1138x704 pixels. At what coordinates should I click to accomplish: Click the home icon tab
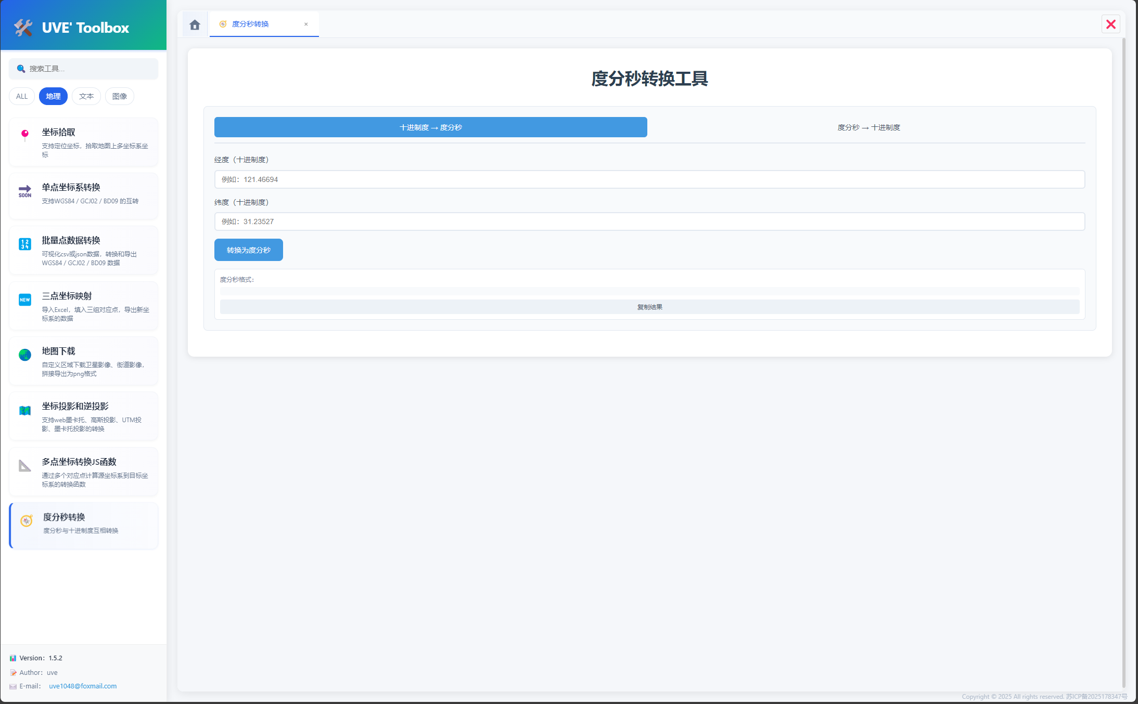coord(195,24)
